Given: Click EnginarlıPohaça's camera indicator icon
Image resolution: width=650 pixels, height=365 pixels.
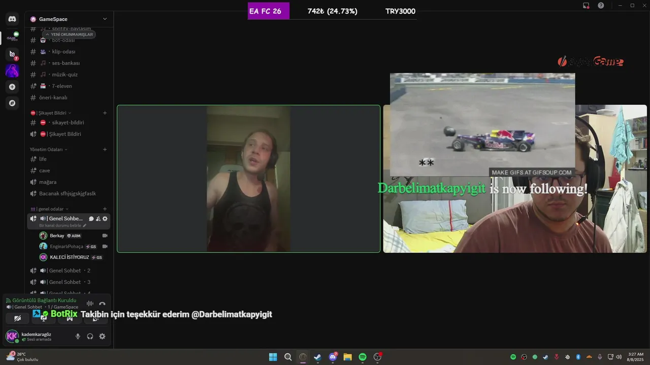Looking at the screenshot, I should point(105,246).
